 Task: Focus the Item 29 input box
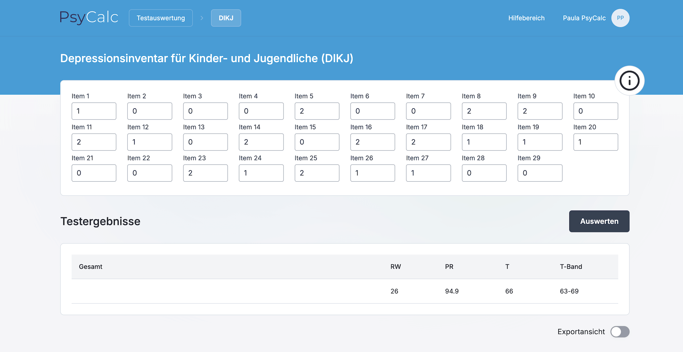pyautogui.click(x=540, y=173)
